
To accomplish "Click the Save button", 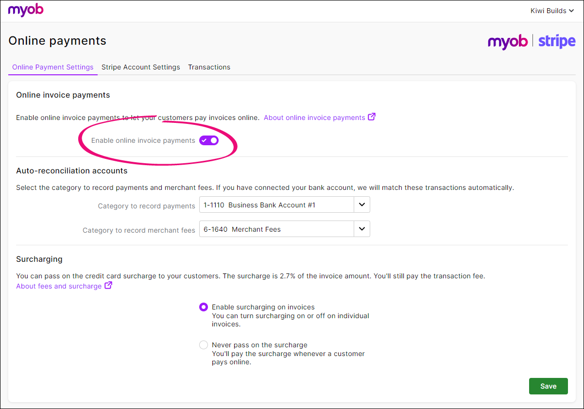I will coord(548,386).
